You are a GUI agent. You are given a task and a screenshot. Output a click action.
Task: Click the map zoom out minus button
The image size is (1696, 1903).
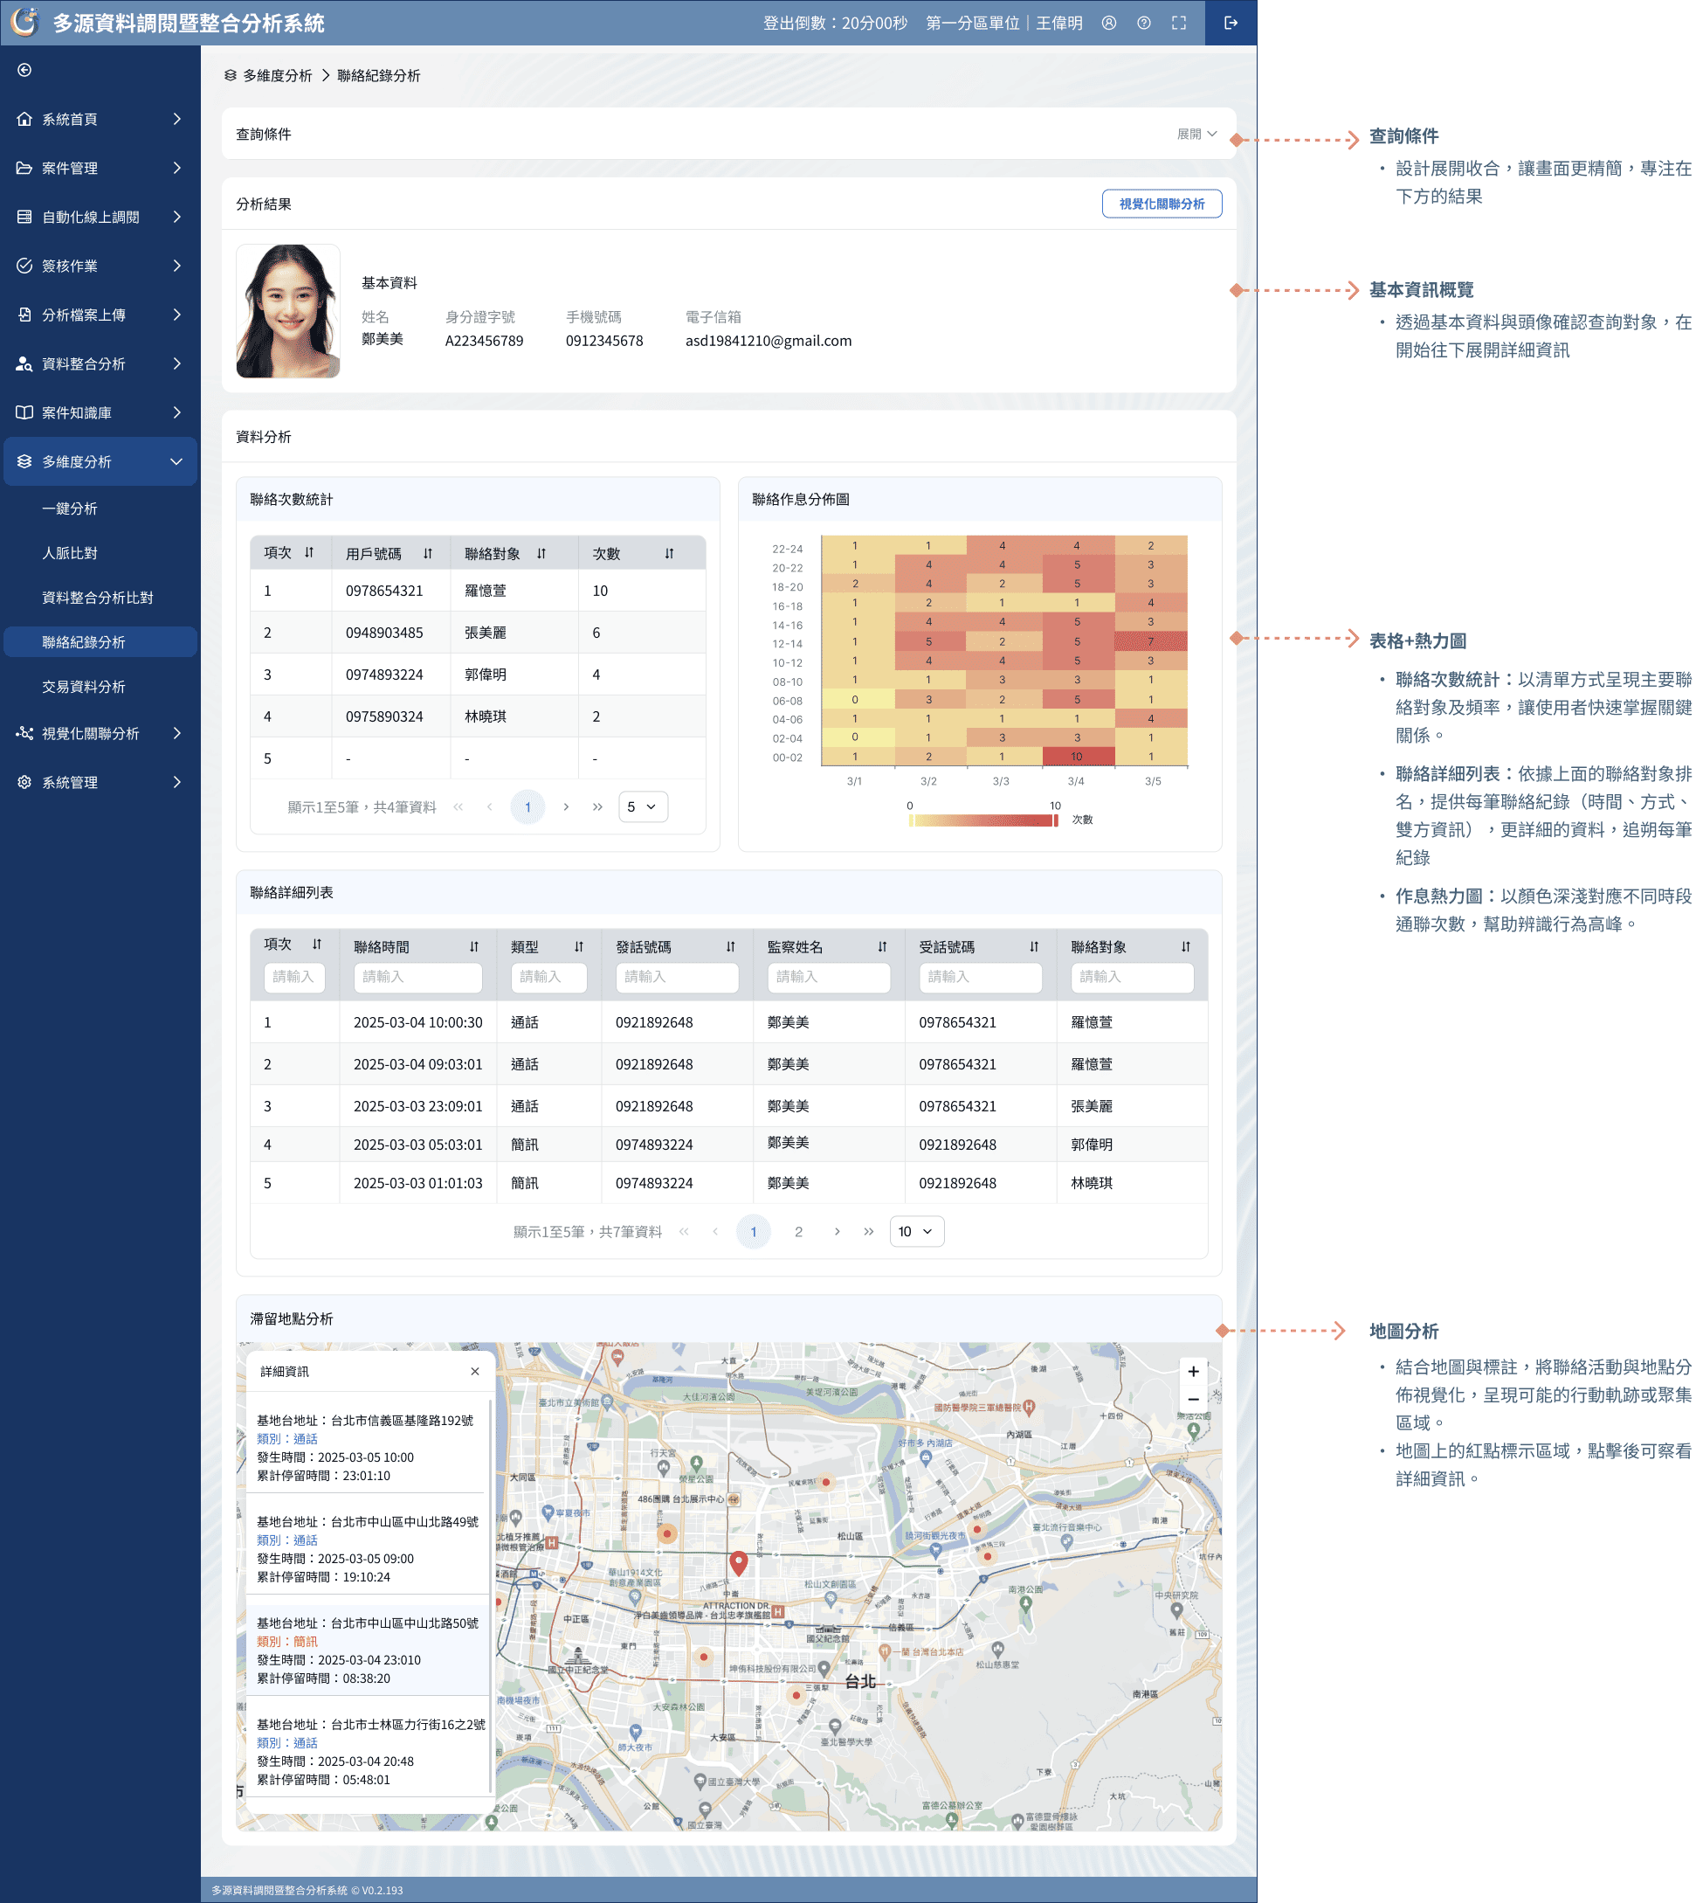1193,1399
